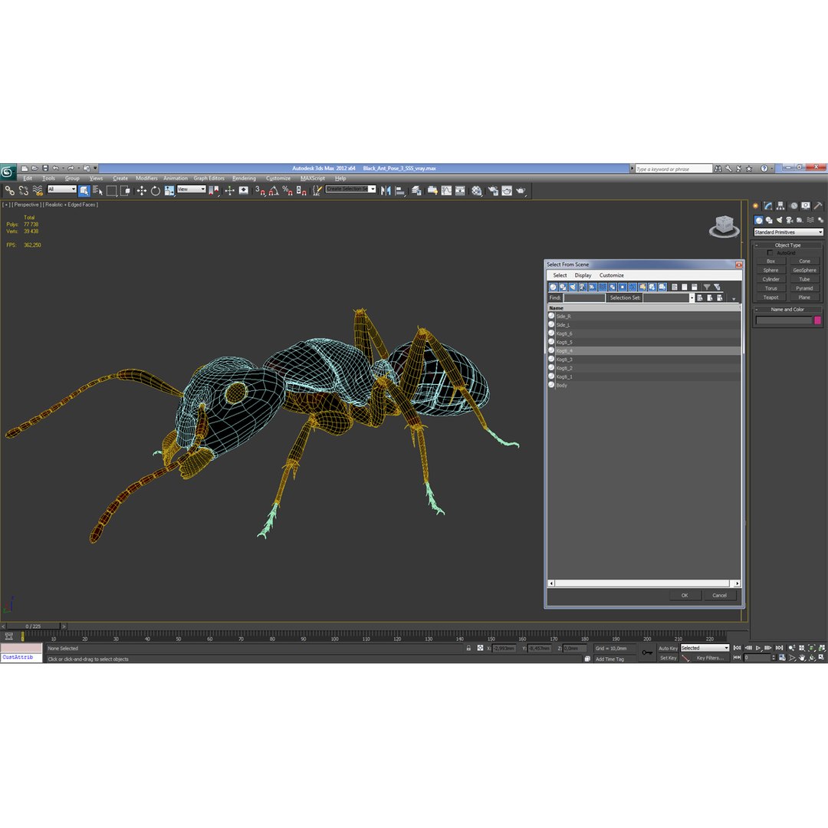Click the ViewCube in the viewport
Viewport: 828px width, 828px height.
pyautogui.click(x=724, y=225)
